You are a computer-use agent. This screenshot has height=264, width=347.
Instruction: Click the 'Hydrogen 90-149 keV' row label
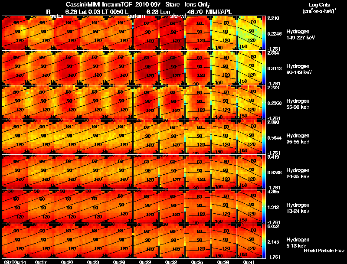[299, 69]
